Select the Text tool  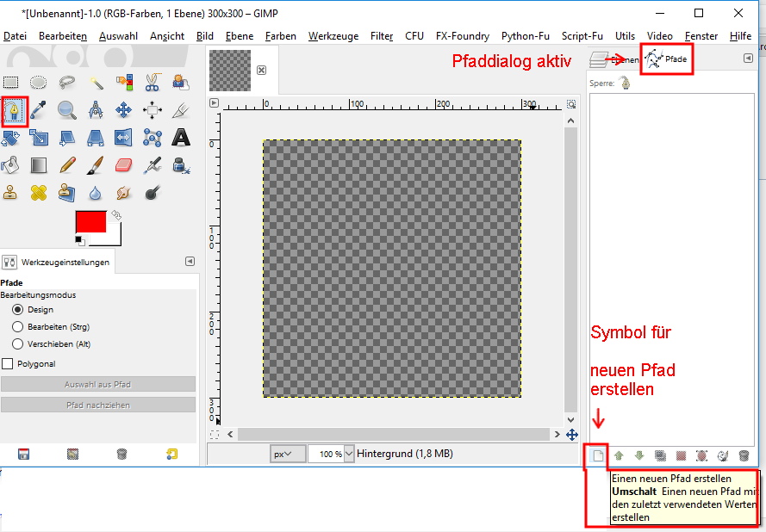click(x=181, y=138)
